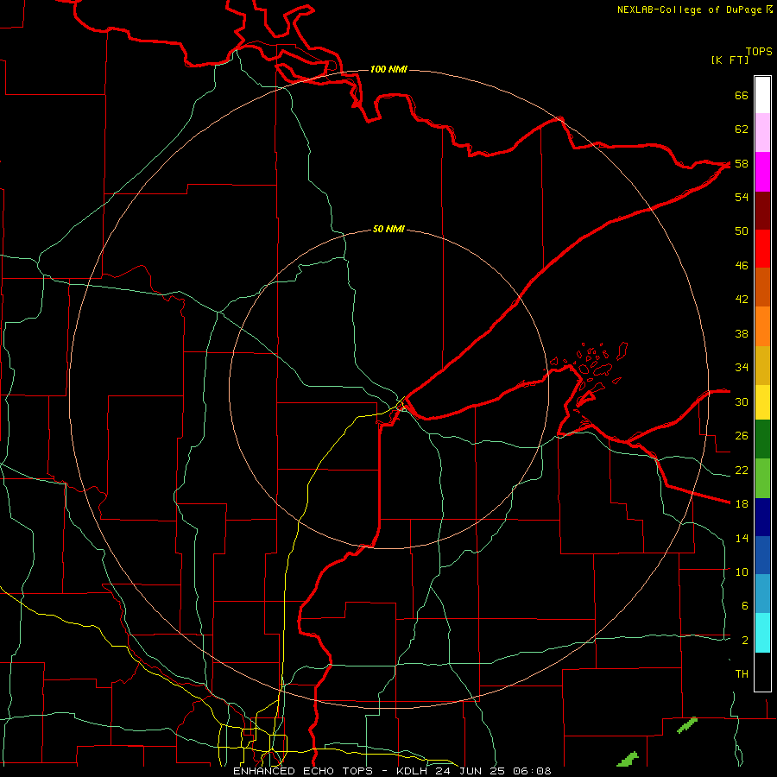Click the legend value 10
This screenshot has width=777, height=777.
tap(742, 572)
